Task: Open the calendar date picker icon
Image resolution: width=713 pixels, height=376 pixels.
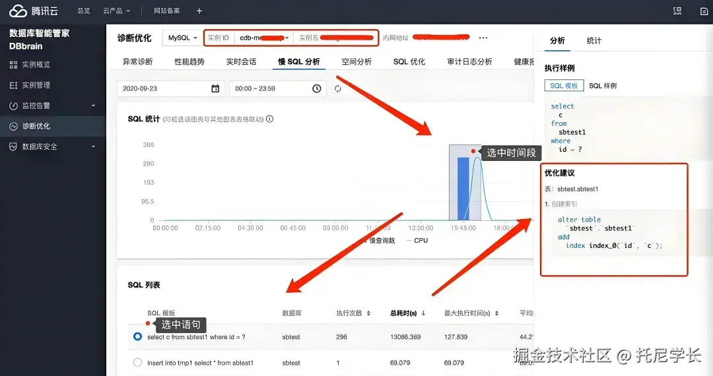Action: pyautogui.click(x=215, y=88)
